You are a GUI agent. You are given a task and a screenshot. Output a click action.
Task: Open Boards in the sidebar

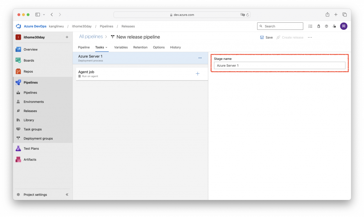pos(29,60)
